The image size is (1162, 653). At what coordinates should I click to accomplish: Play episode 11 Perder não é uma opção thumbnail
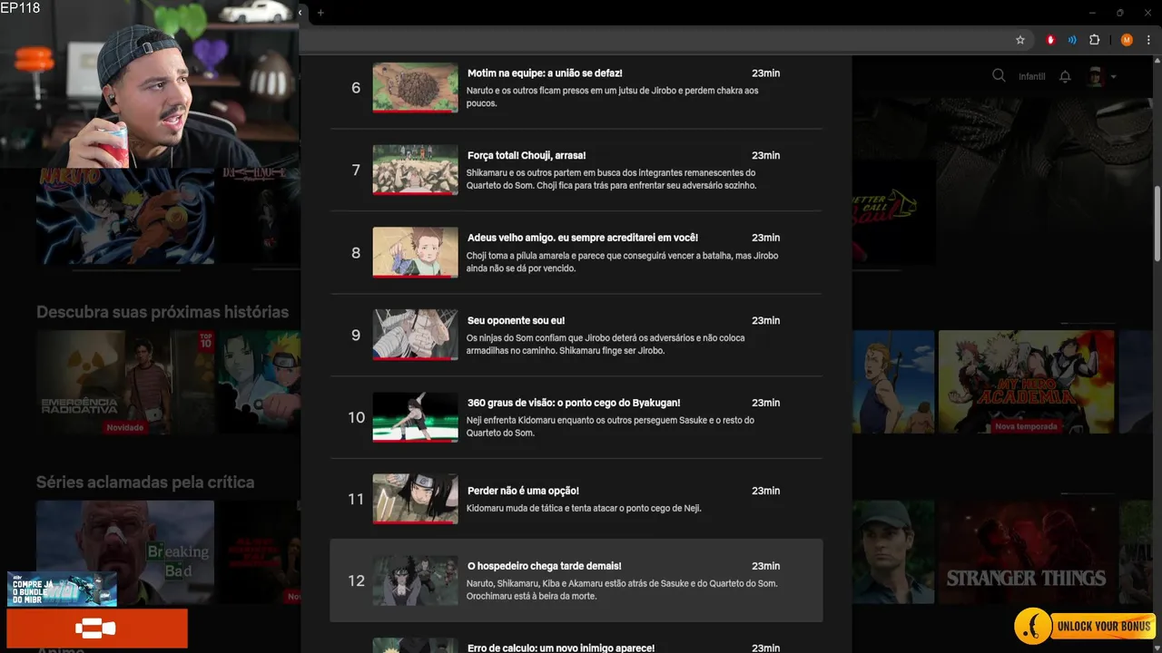point(415,499)
